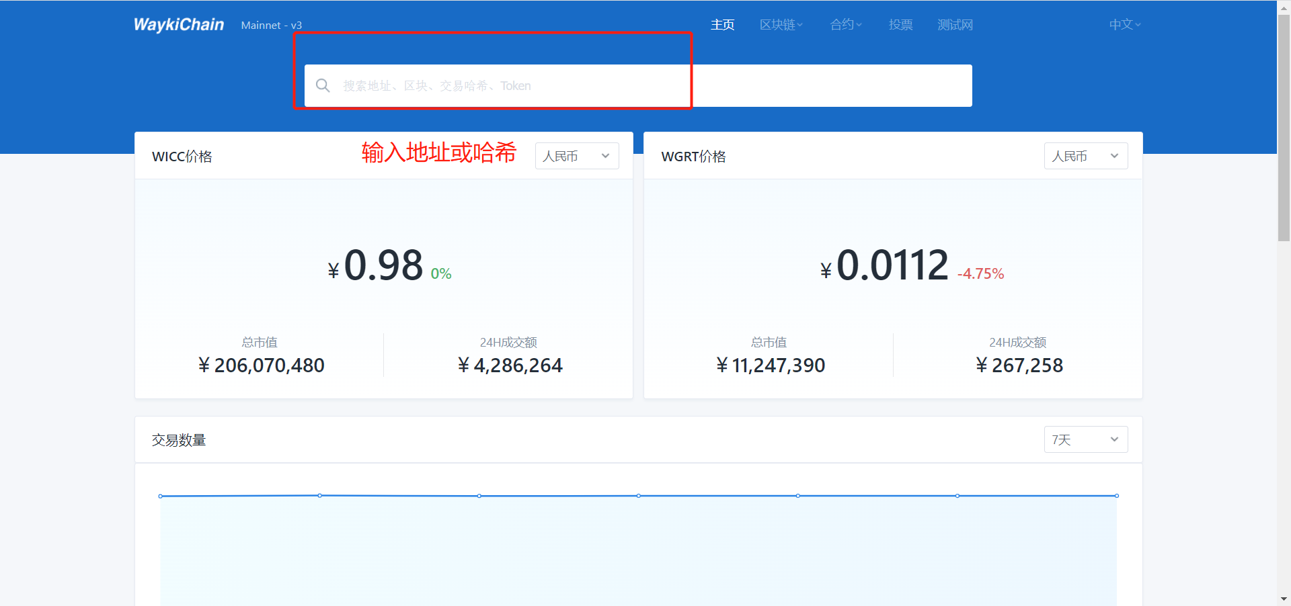1291x606 pixels.
Task: Click the Mainnet - v3 label
Action: [x=271, y=25]
